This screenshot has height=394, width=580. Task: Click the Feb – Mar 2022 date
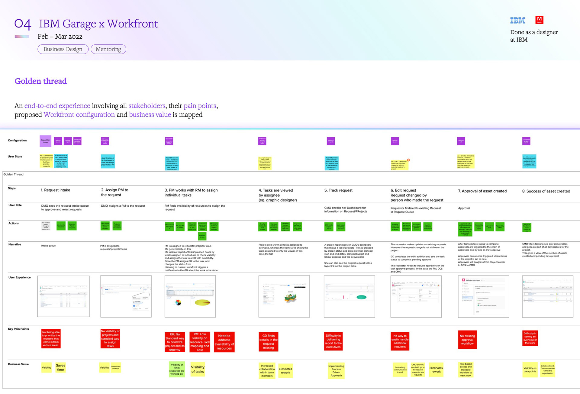click(60, 37)
